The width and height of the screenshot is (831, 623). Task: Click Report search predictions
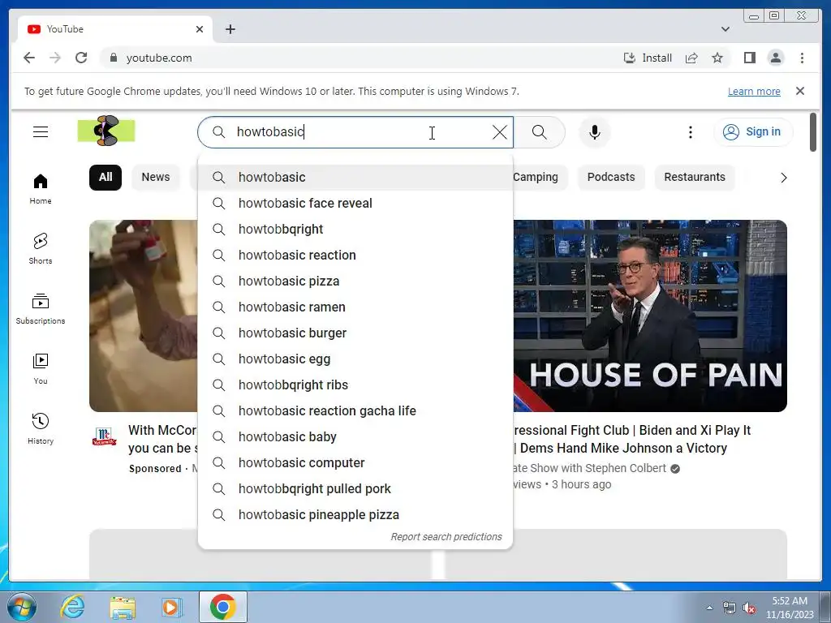[446, 537]
